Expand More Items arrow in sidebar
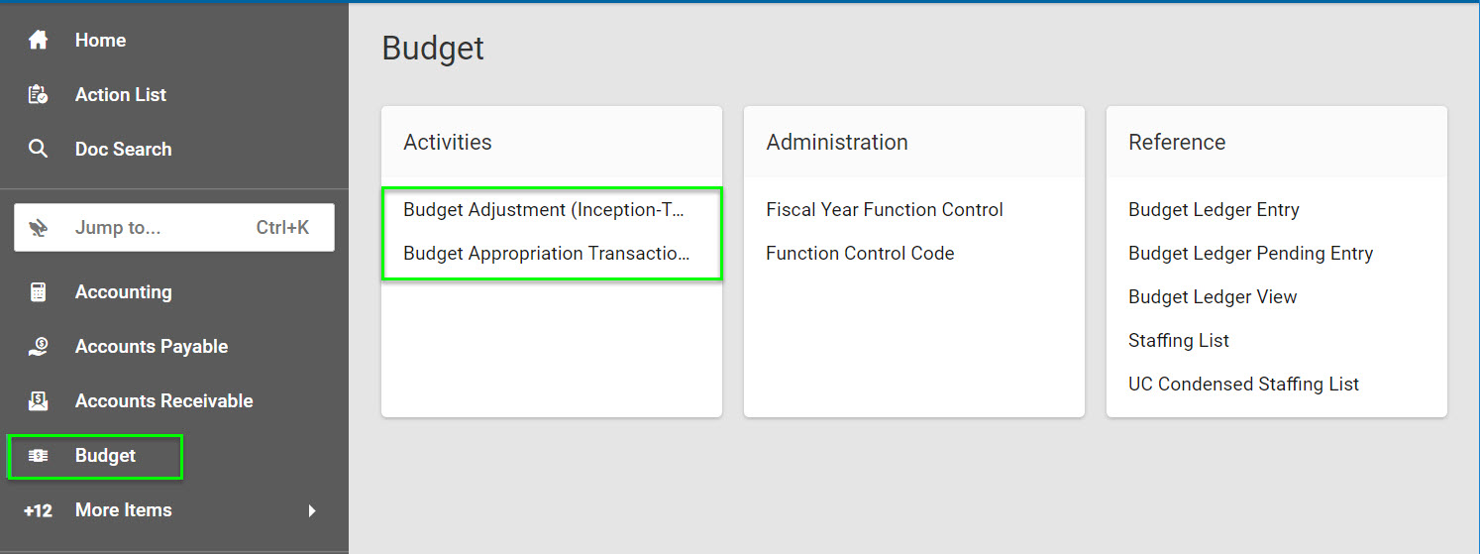 pos(312,510)
